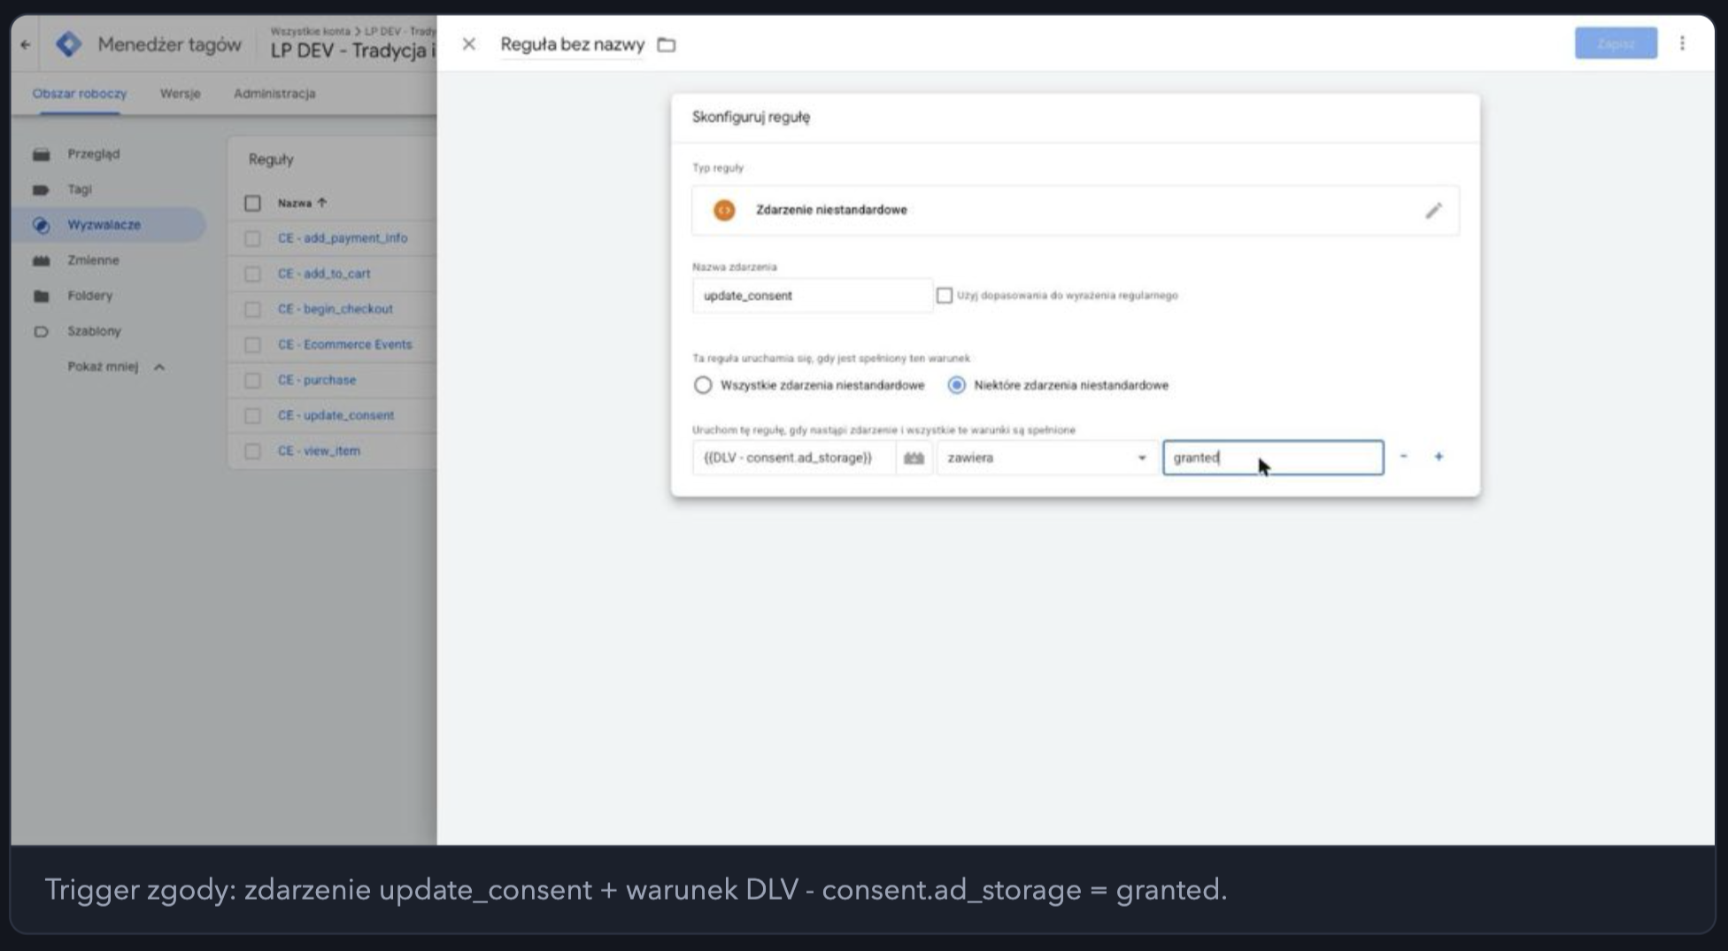
Task: Open Zmienne in the sidebar
Action: (x=93, y=260)
